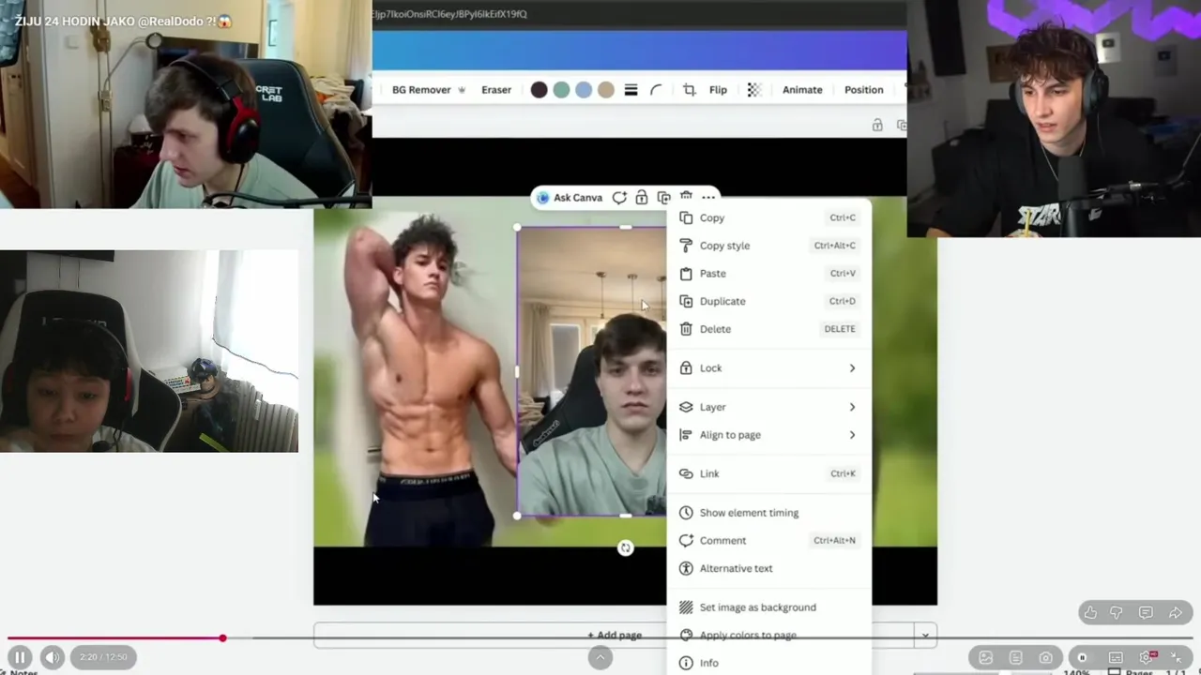Dislike the video with thumbs-down icon

pyautogui.click(x=1117, y=613)
